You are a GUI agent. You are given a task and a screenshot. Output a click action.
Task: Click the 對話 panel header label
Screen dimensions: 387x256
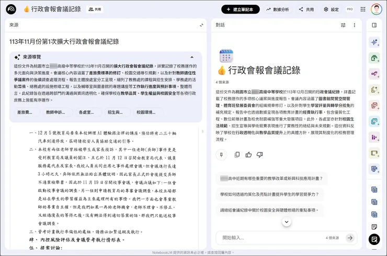[220, 25]
